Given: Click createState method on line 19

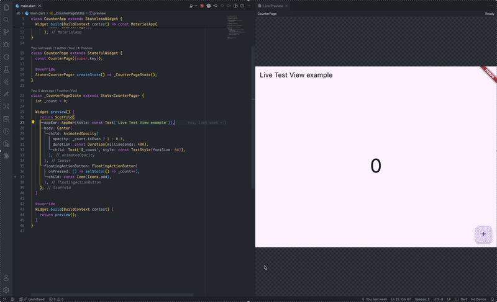Looking at the screenshot, I should 88,74.
